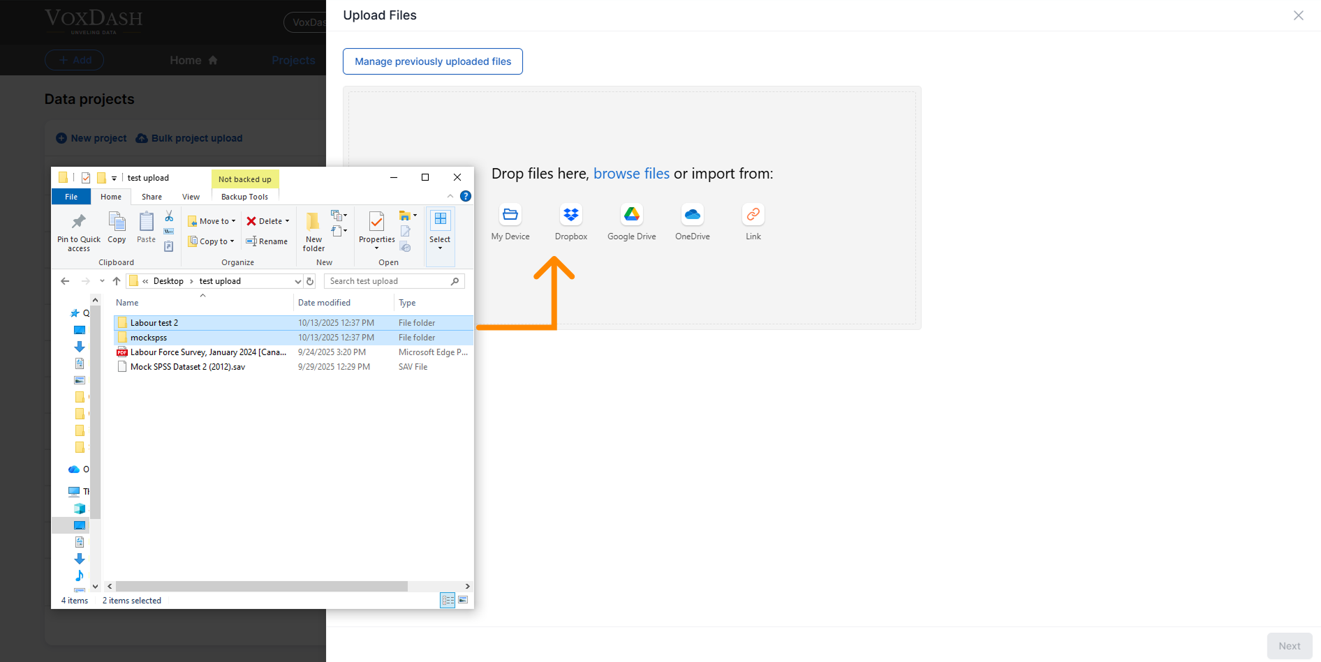Select the mockspss folder
This screenshot has height=662, width=1321.
(293, 338)
